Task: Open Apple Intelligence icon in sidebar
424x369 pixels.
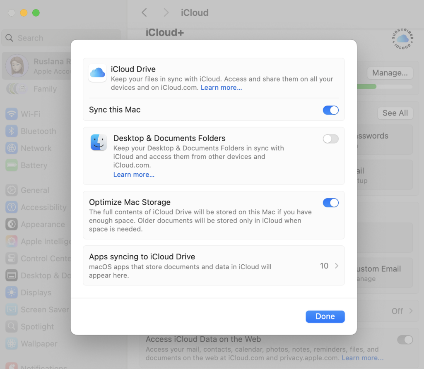Action: pos(11,241)
